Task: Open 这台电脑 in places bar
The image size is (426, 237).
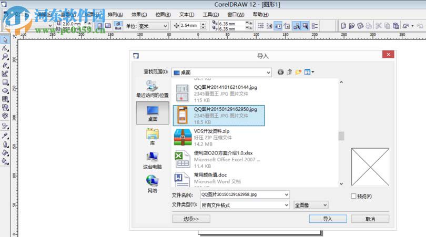Action: [x=152, y=161]
